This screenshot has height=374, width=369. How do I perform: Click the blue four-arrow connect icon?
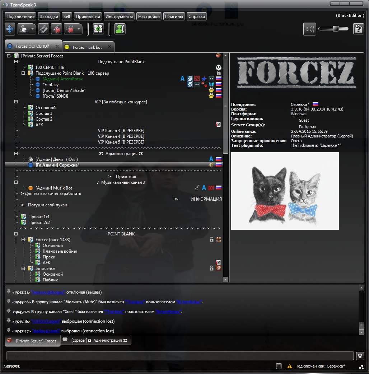(x=10, y=29)
